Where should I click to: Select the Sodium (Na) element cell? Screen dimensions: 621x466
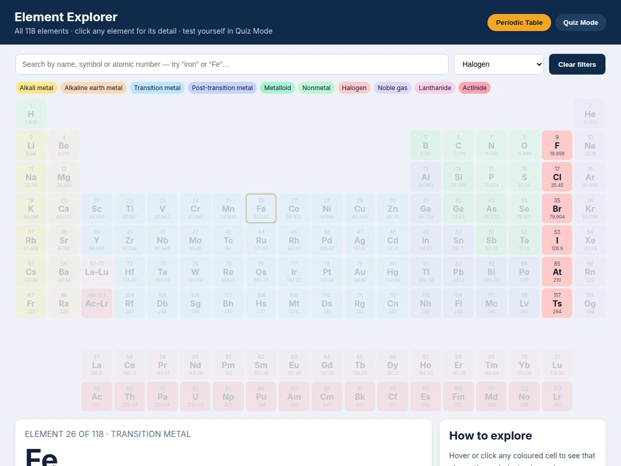pos(31,177)
